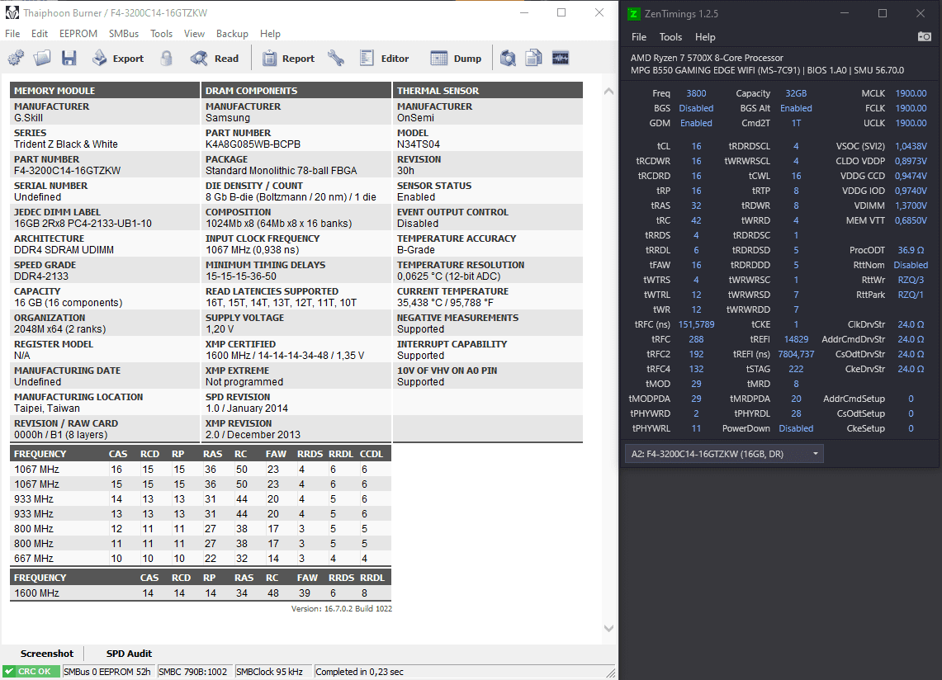Open the Tools menu in Thaiphoon Burner
This screenshot has height=680, width=942.
[x=161, y=34]
